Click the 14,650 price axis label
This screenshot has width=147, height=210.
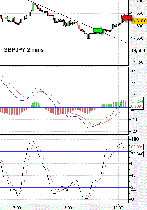tap(137, 13)
